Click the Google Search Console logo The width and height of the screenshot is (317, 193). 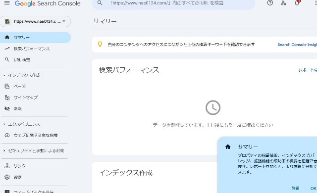pyautogui.click(x=48, y=3)
